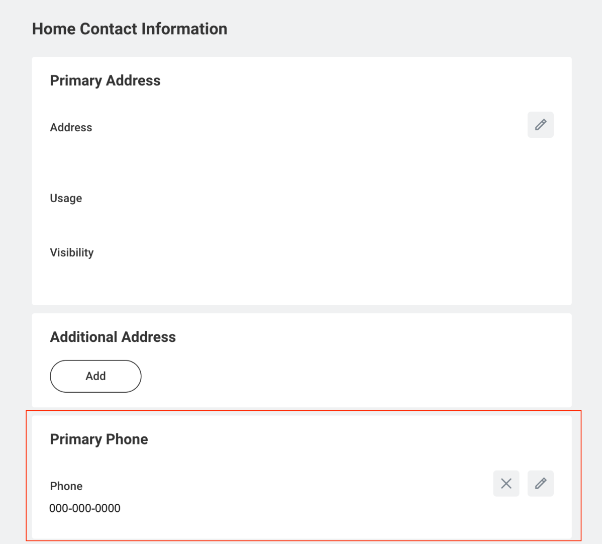602x544 pixels.
Task: Select the Usage label
Action: tap(65, 198)
